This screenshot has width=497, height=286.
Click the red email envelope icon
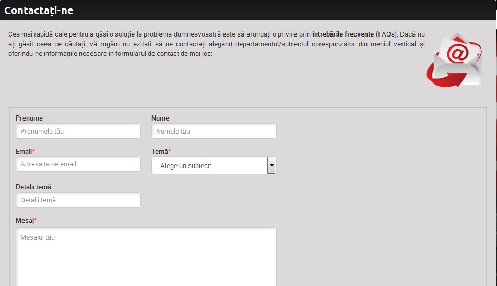(x=454, y=60)
